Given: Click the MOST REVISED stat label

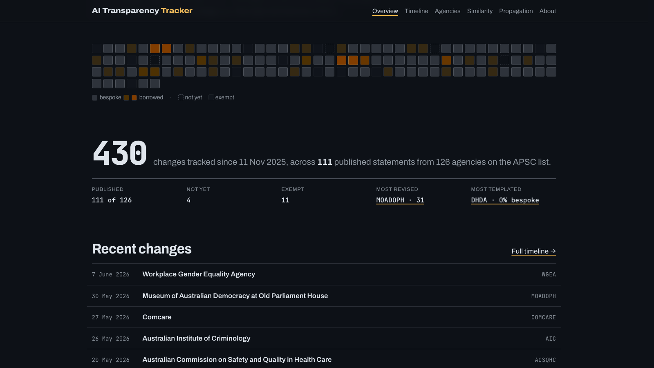Looking at the screenshot, I should pyautogui.click(x=397, y=189).
